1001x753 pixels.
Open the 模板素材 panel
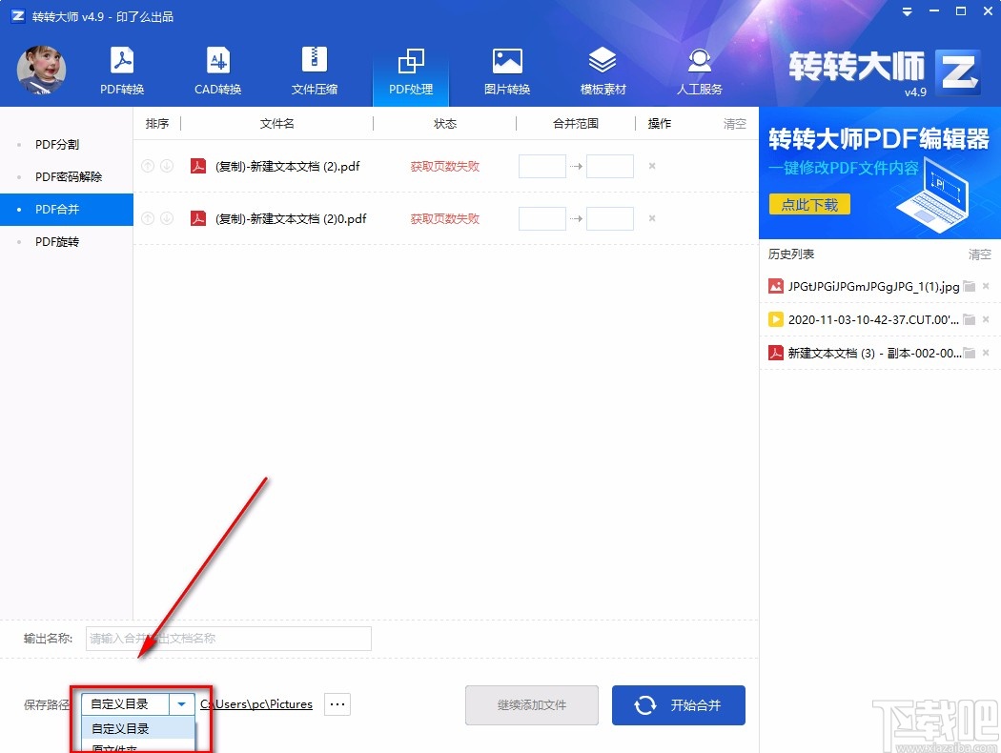603,70
